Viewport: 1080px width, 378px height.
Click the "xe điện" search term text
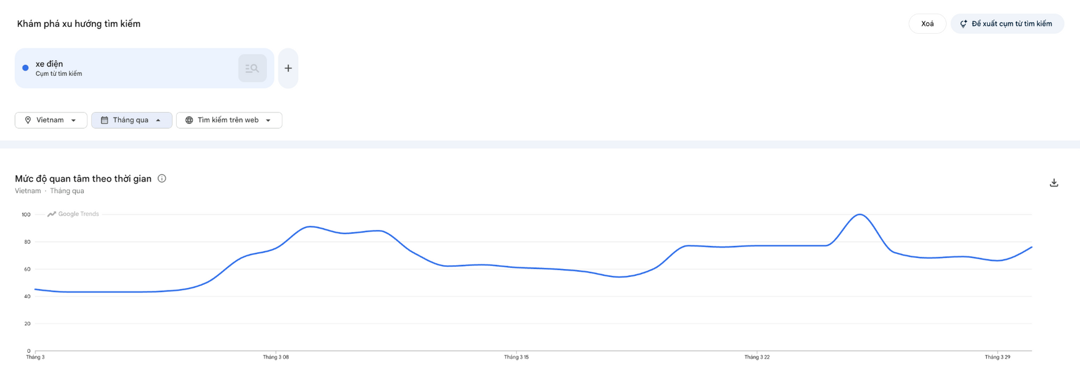tap(49, 64)
